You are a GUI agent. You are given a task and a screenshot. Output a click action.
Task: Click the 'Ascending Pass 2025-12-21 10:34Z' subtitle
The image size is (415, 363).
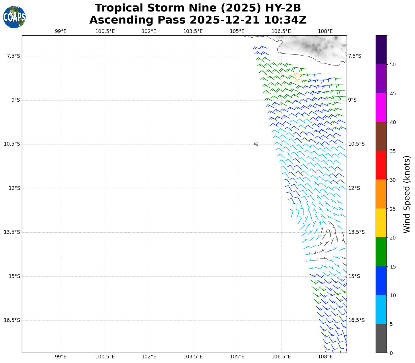pyautogui.click(x=198, y=20)
